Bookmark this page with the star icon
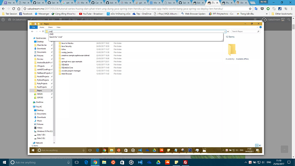This screenshot has width=295, height=166. coord(250,9)
